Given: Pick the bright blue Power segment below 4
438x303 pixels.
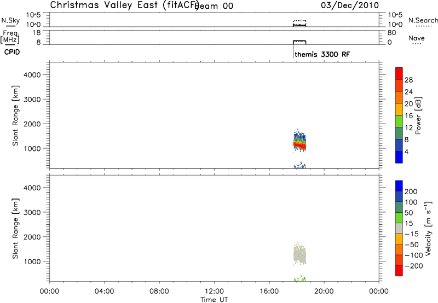Looking at the screenshot, I should pyautogui.click(x=399, y=157).
